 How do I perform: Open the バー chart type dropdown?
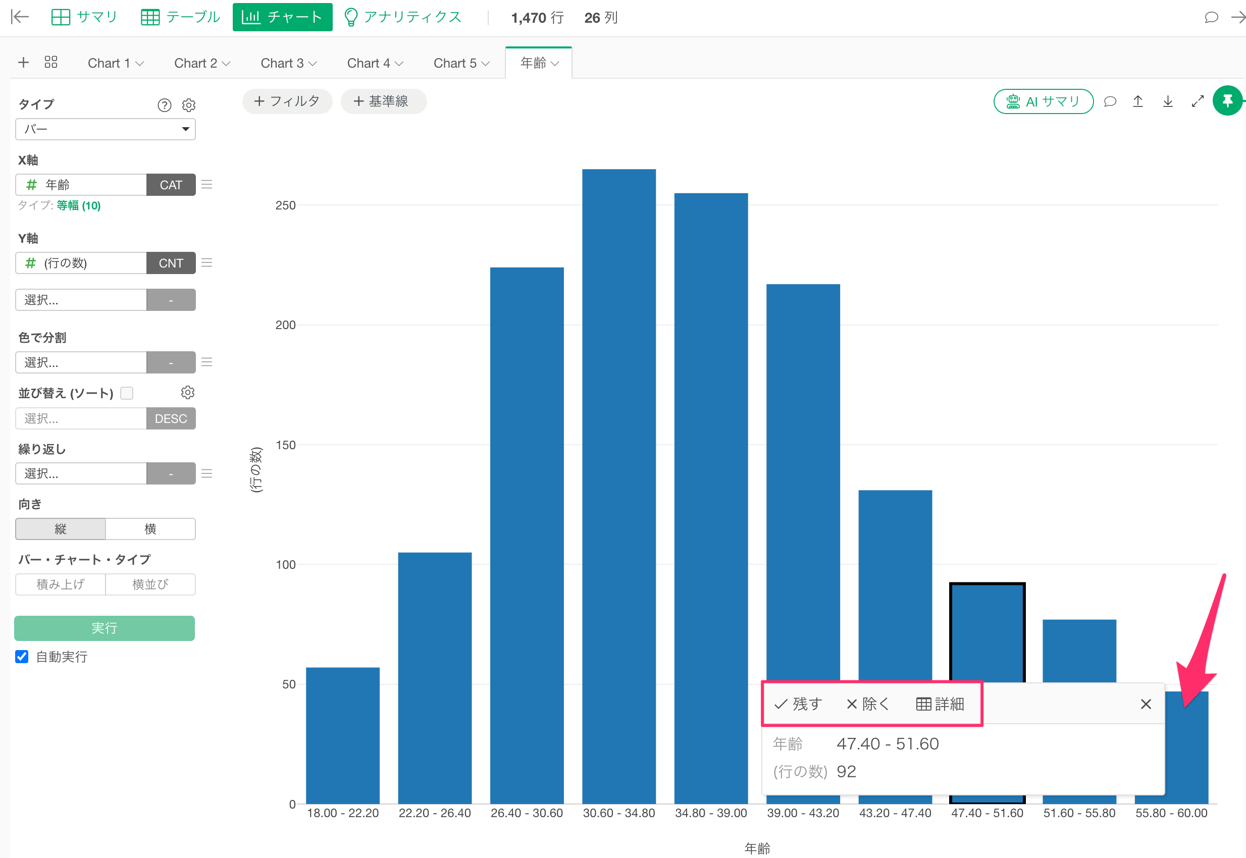[x=106, y=129]
